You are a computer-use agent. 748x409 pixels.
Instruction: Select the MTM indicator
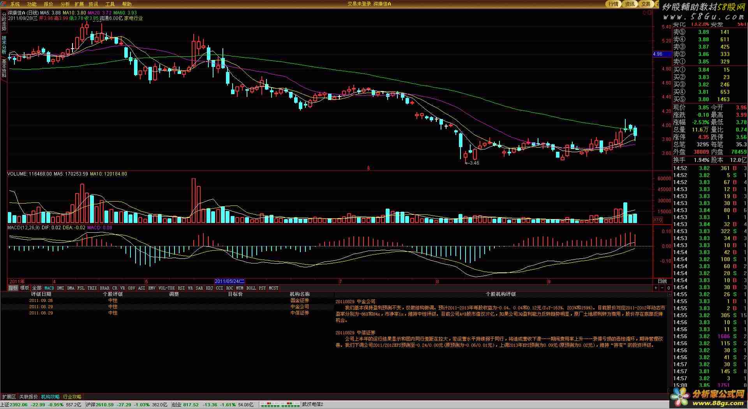[x=240, y=288]
